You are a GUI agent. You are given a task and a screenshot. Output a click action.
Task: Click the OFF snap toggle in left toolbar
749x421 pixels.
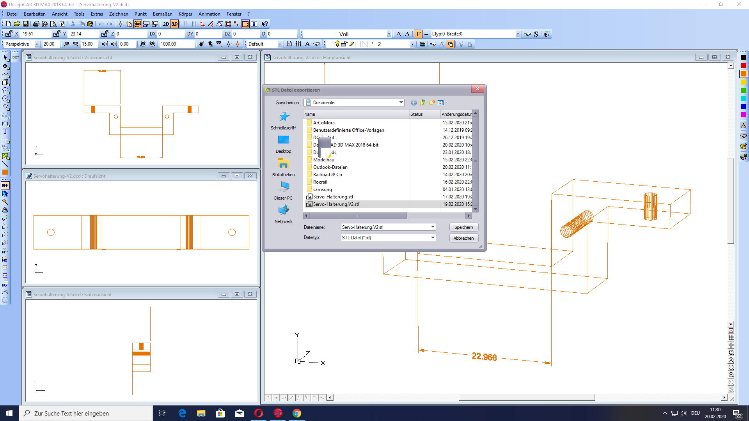coord(5,185)
